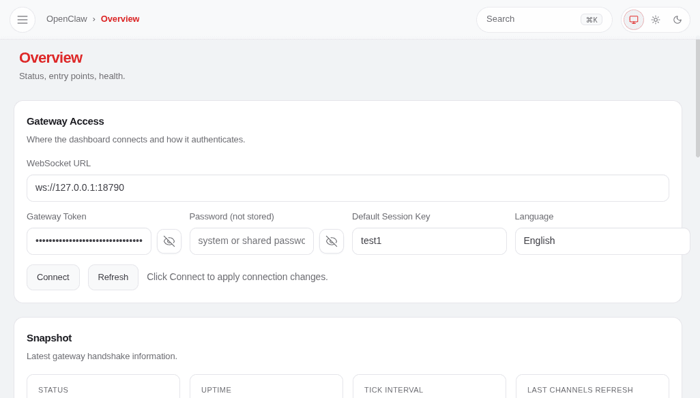Navigate to OpenClaw via the breadcrumb

tap(67, 19)
